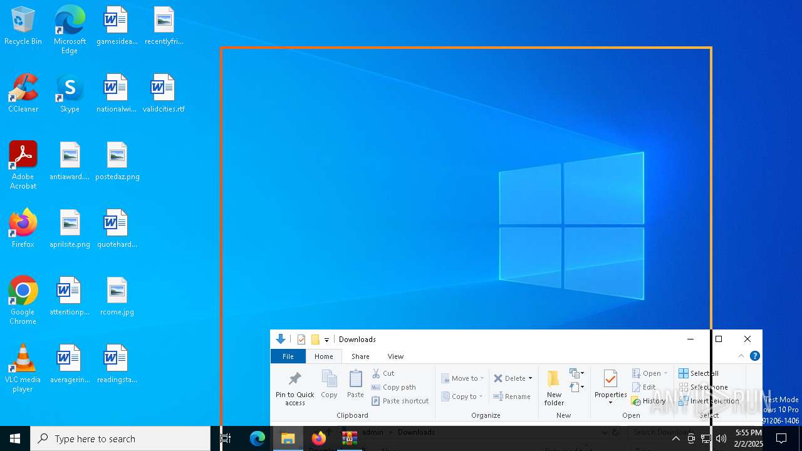
Task: Open Recycle Bin on the desktop
Action: pos(23,26)
